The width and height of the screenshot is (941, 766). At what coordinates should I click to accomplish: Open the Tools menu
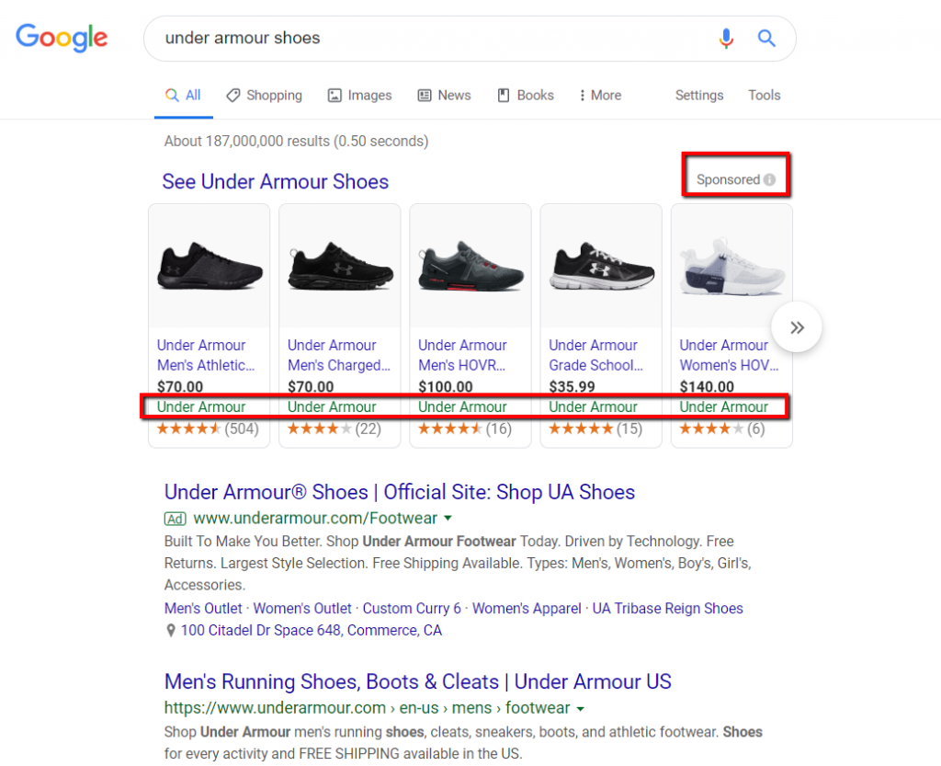coord(764,96)
